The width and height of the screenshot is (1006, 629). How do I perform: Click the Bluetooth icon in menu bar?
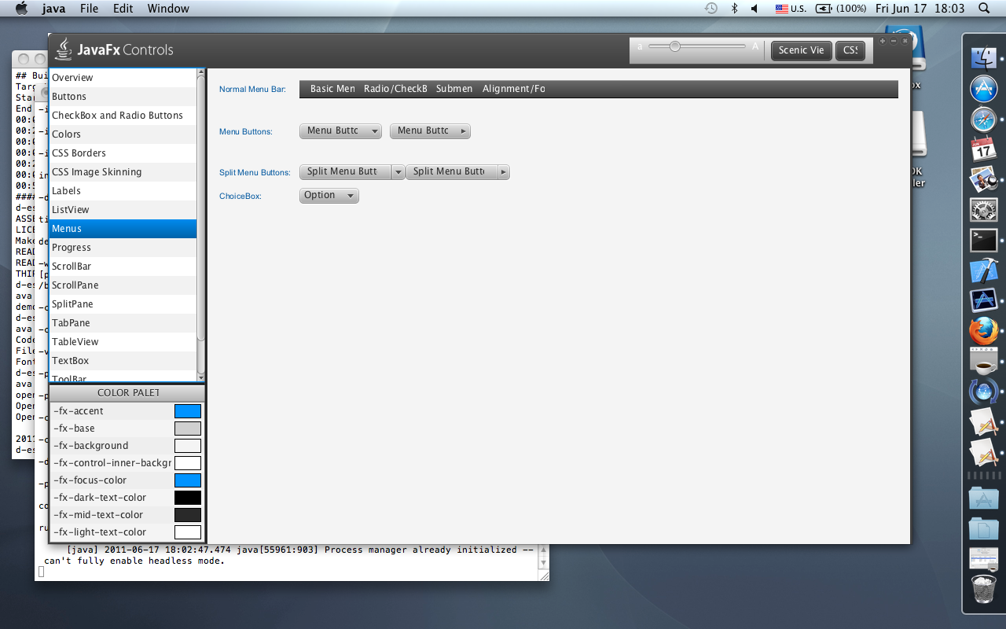[735, 9]
